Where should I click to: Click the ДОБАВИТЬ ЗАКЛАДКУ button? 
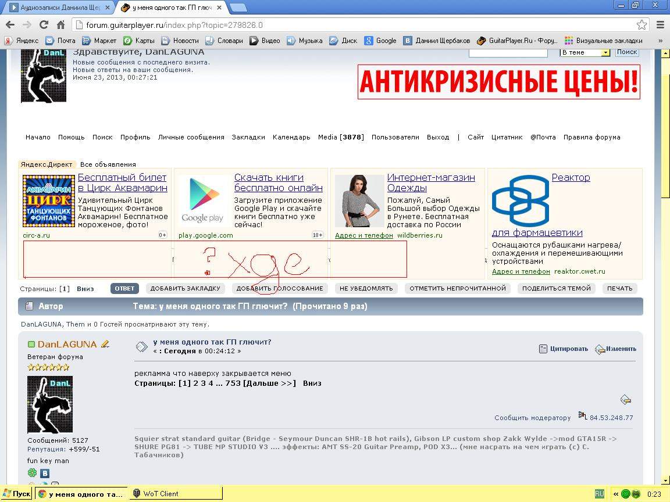185,289
